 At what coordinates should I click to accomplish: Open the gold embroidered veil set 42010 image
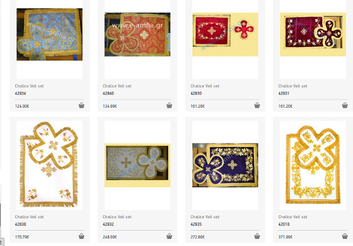(x=313, y=165)
